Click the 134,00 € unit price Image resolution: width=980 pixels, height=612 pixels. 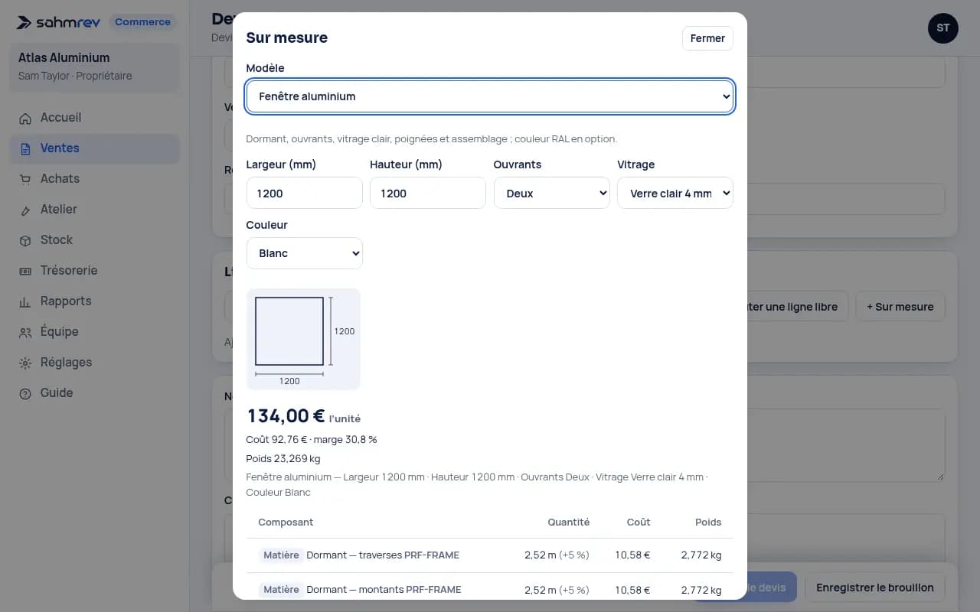coord(286,415)
